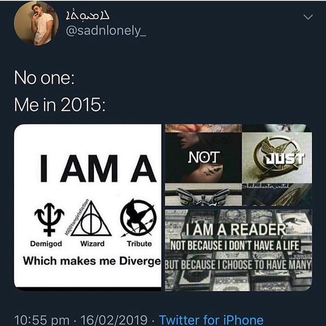This screenshot has width=326, height=326.
Task: Click the 'Wizard' label under the triangle
Action: [92, 243]
